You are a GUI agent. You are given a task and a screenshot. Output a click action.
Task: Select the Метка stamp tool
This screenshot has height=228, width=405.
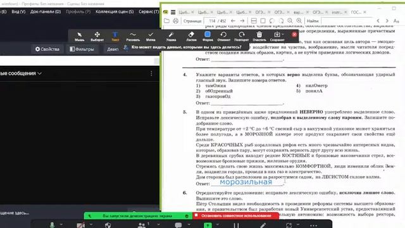[x=151, y=36]
